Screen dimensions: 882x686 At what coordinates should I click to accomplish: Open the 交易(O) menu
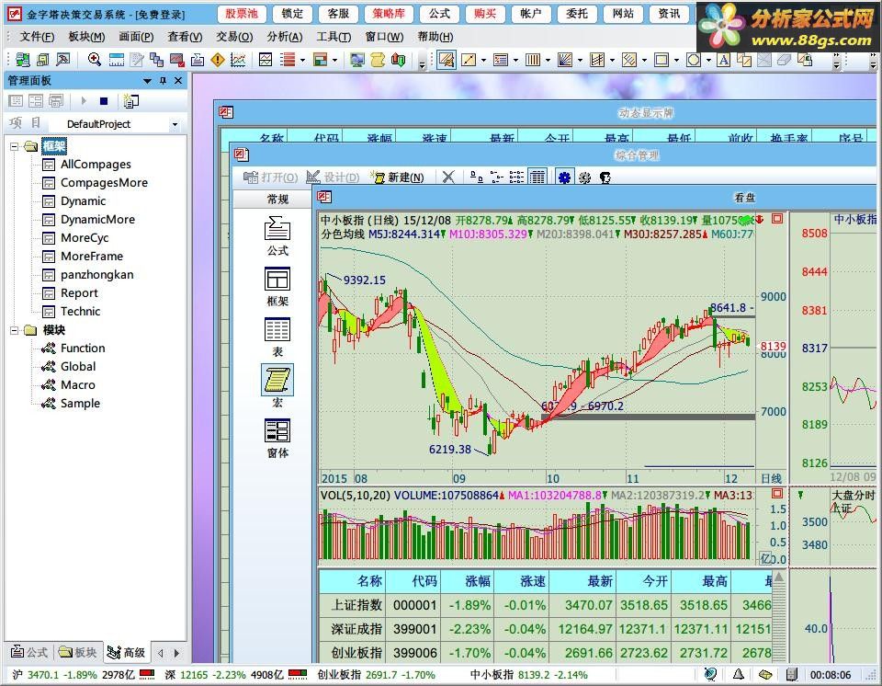point(234,37)
